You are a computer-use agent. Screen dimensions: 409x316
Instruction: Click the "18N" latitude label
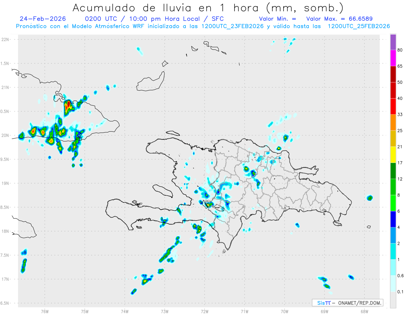coord(6,231)
